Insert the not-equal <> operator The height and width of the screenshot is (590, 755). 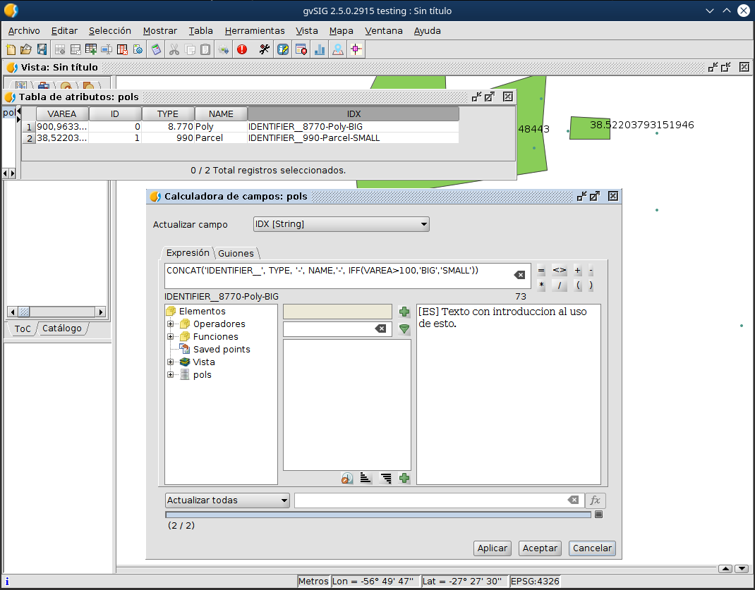tap(559, 271)
